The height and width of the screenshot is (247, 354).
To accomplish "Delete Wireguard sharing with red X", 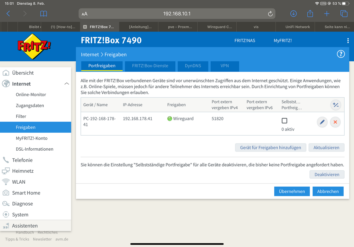I will point(335,122).
